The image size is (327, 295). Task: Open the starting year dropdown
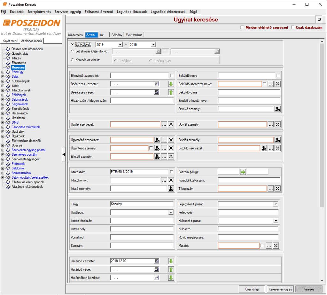[120, 45]
